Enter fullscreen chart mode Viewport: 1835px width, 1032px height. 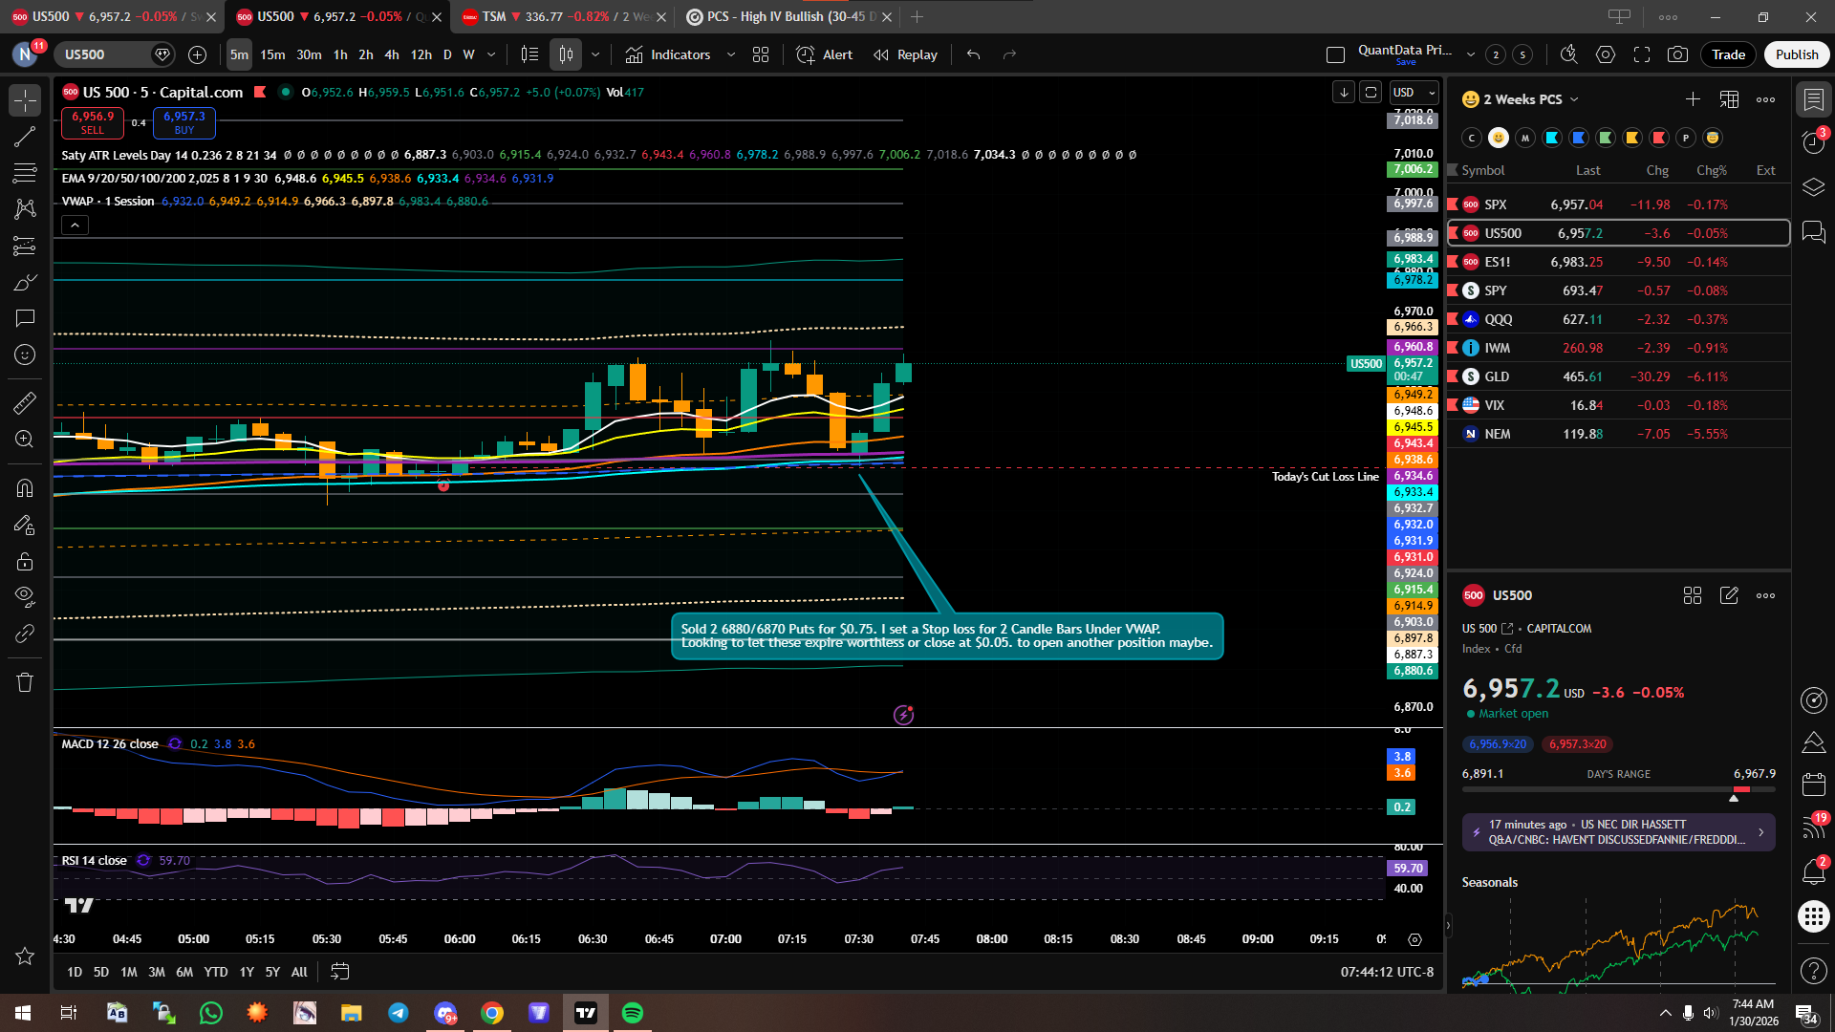coord(1642,54)
